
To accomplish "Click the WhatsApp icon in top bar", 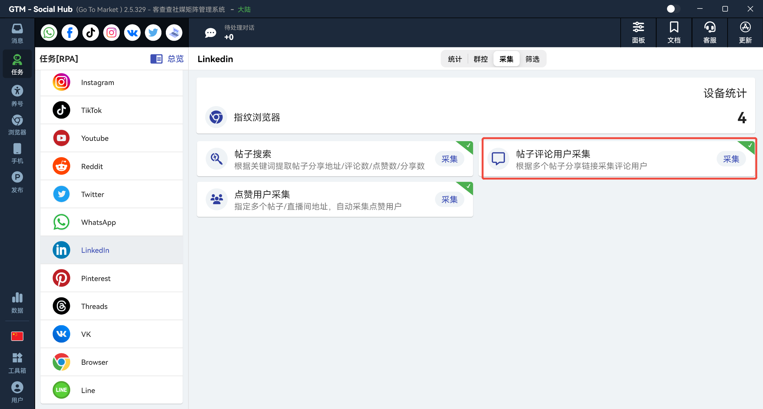I will (49, 33).
